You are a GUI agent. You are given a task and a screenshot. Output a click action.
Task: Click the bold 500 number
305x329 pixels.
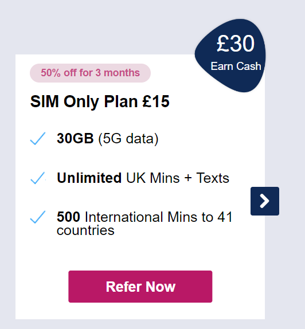[x=68, y=217]
